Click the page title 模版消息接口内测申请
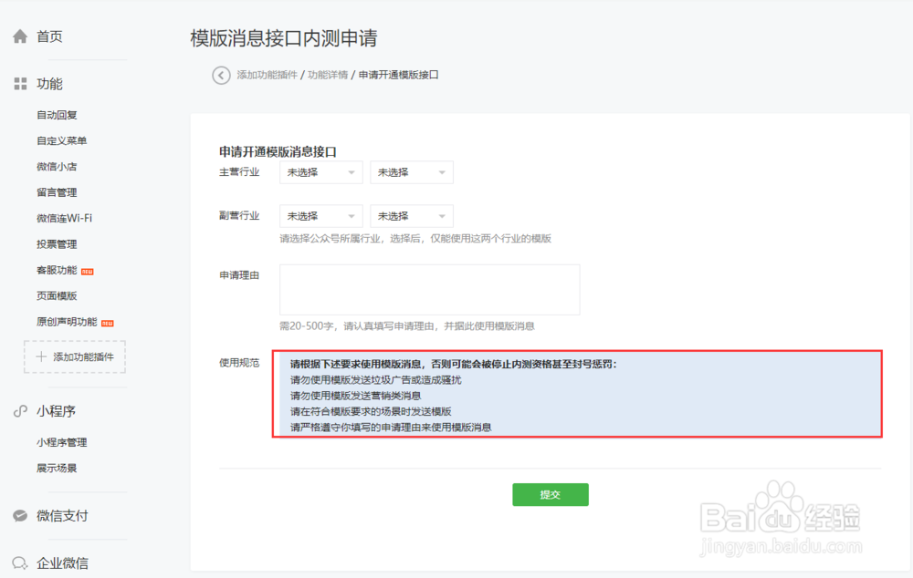The height and width of the screenshot is (578, 913). pyautogui.click(x=284, y=38)
